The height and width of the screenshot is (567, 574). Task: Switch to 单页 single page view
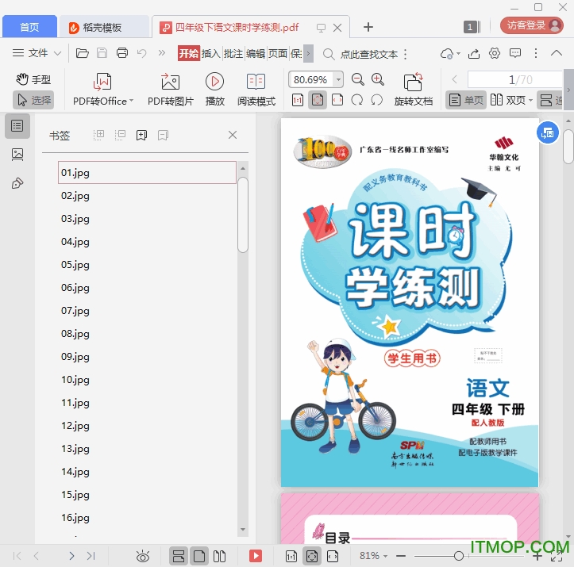point(466,100)
